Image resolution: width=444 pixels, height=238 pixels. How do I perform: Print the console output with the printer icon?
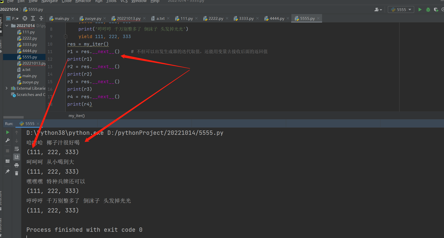(17, 165)
